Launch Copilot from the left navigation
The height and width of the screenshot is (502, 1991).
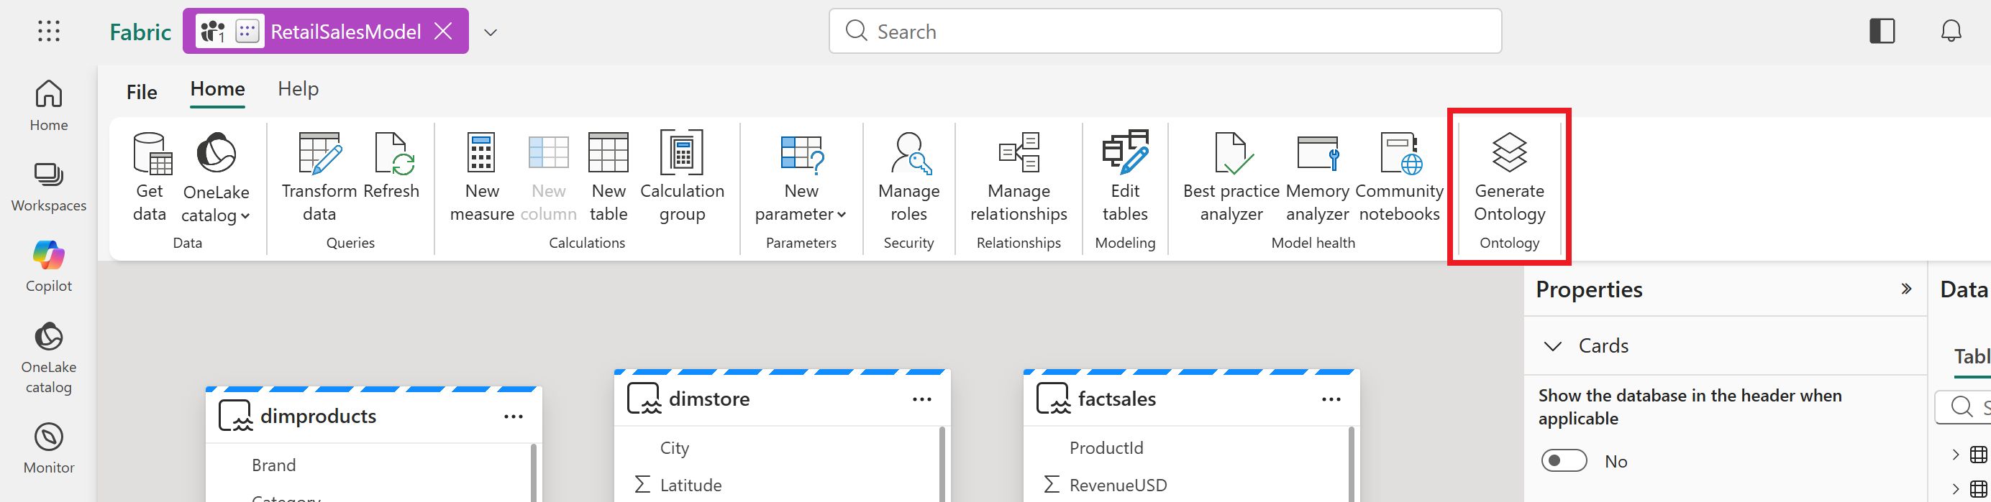point(49,267)
